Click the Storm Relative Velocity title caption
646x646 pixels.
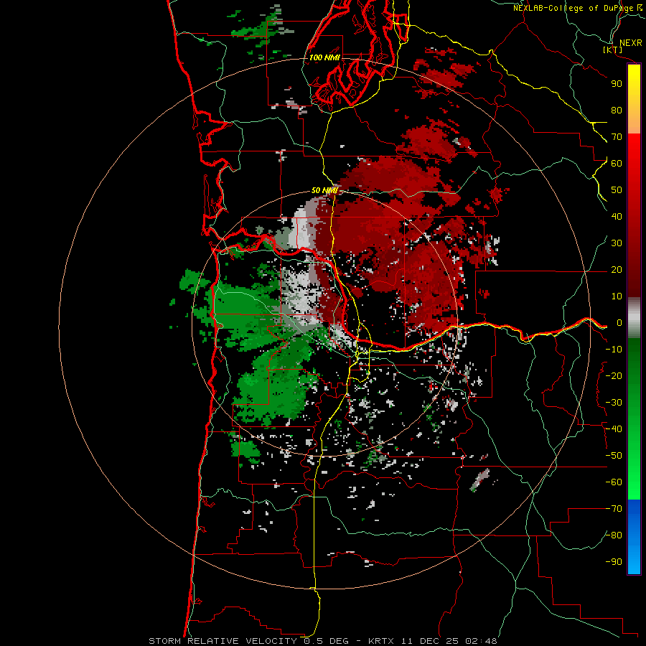pyautogui.click(x=322, y=641)
